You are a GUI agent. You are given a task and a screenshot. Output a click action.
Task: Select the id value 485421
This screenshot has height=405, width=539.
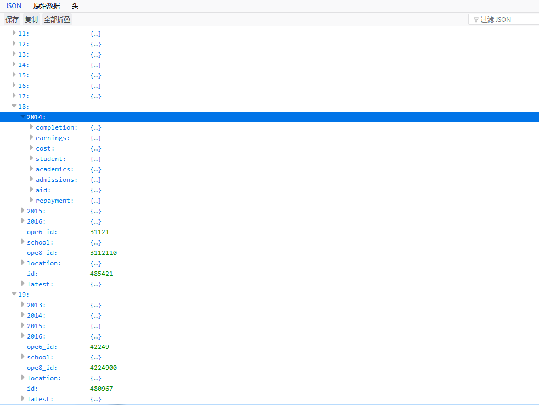tap(102, 274)
